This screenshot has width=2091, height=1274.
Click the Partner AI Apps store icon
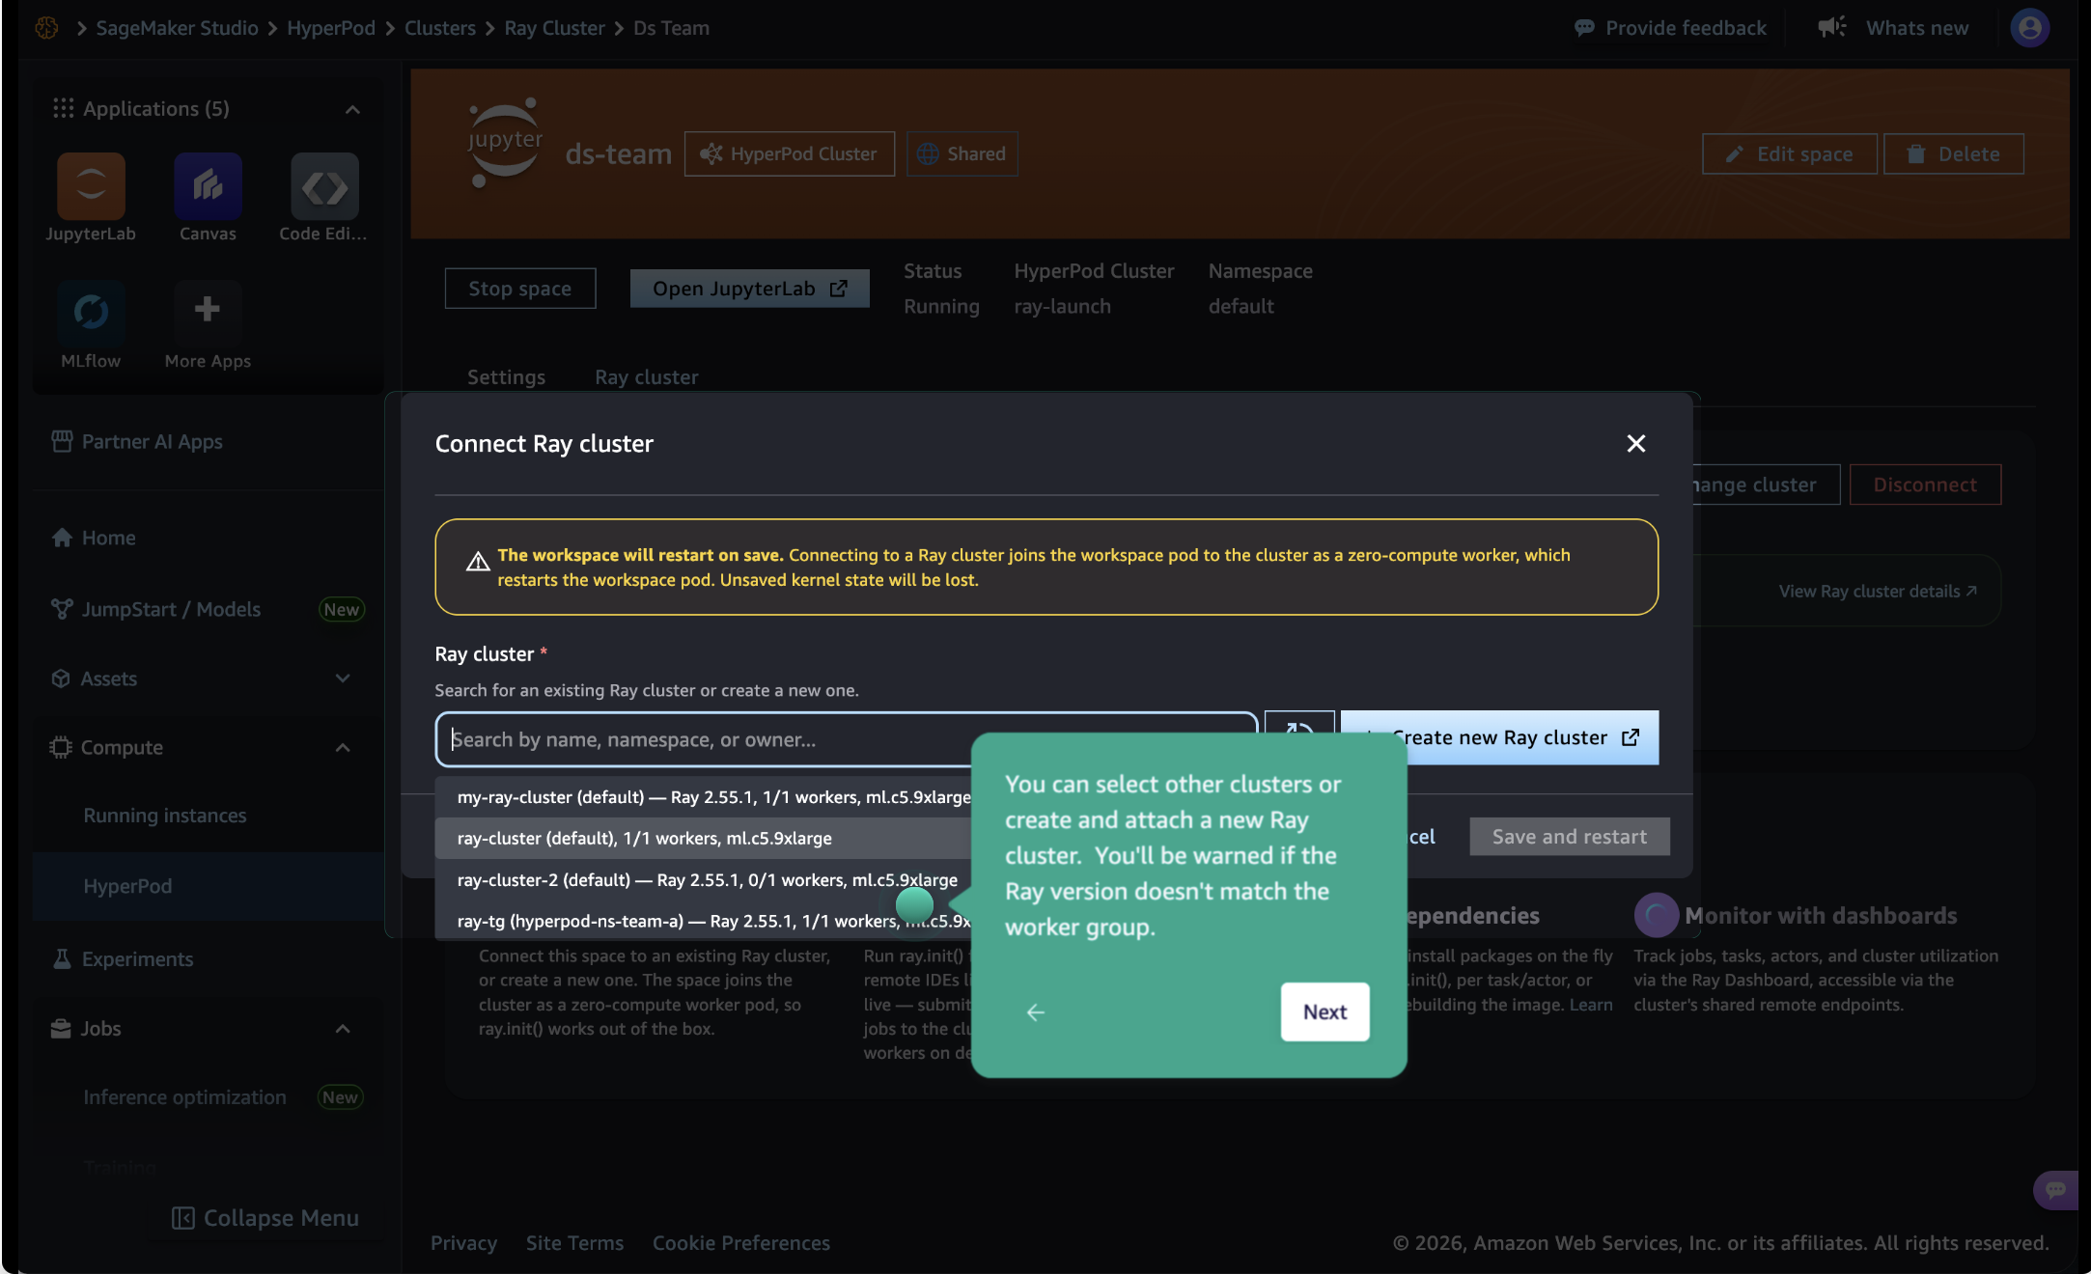coord(62,441)
